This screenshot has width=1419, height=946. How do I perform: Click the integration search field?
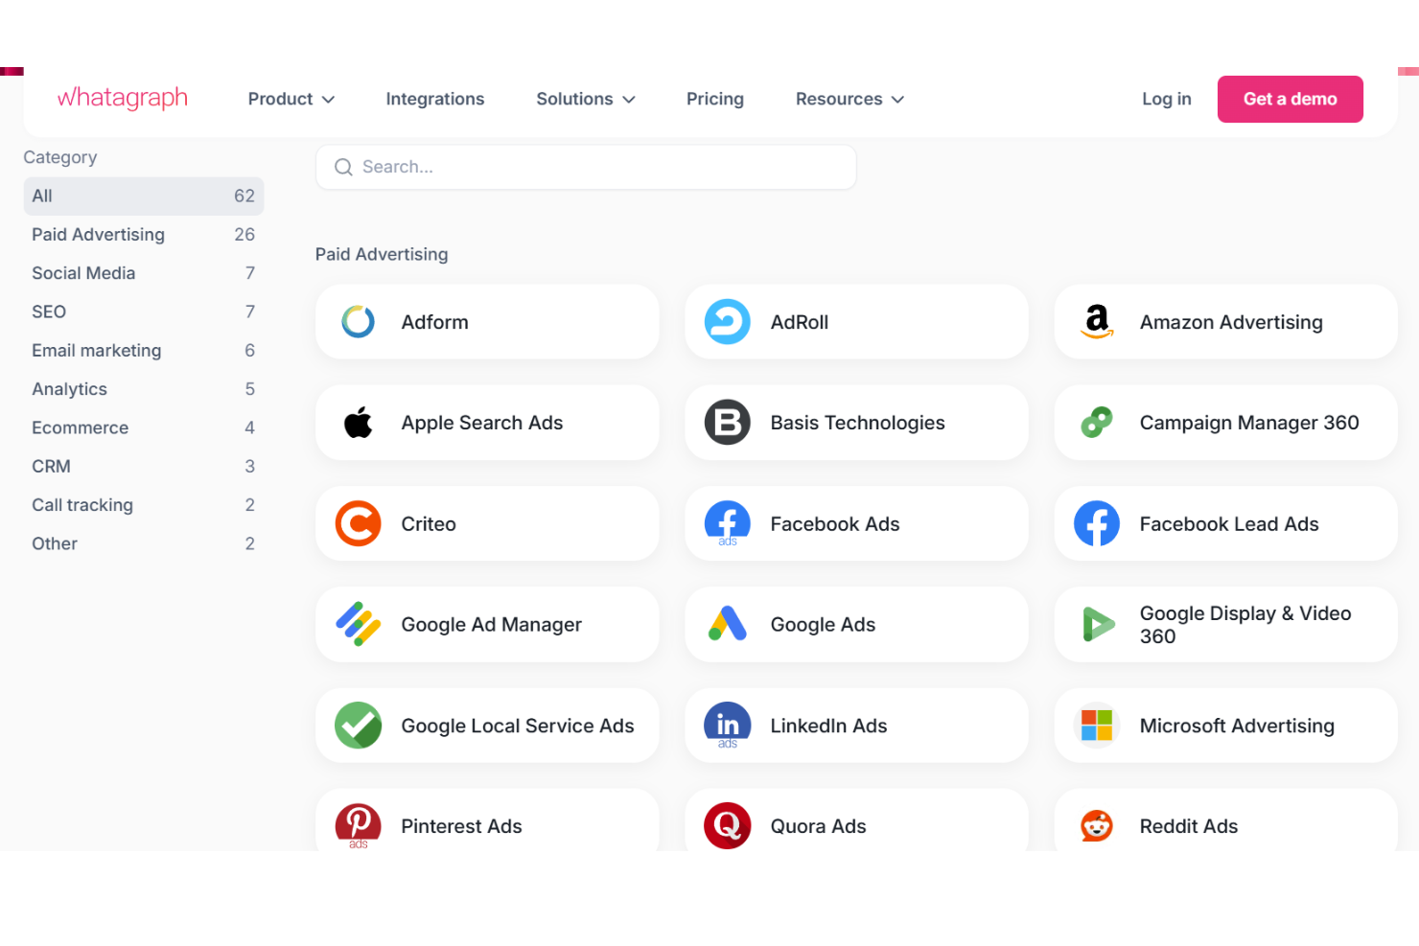coord(586,167)
